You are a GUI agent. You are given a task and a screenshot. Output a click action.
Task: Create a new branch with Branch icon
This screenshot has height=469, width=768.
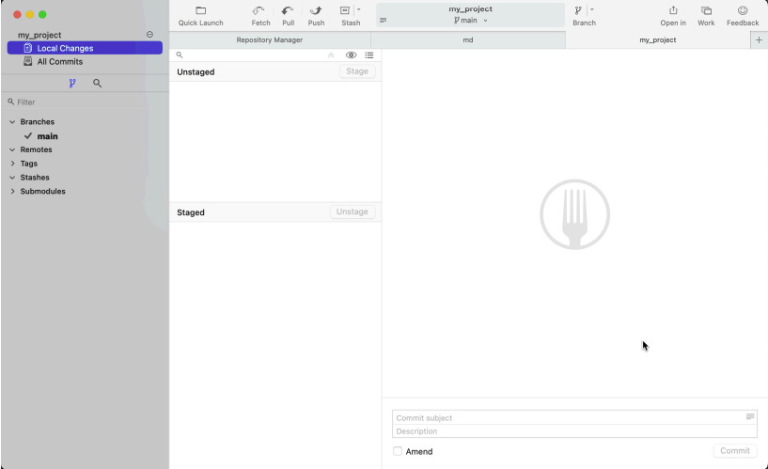tap(578, 10)
